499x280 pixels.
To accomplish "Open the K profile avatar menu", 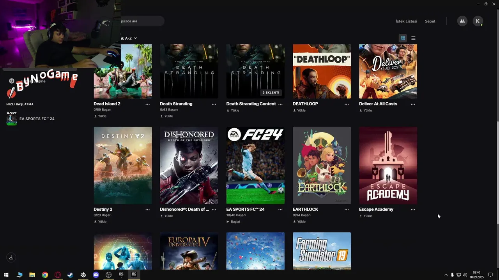I will point(478,21).
